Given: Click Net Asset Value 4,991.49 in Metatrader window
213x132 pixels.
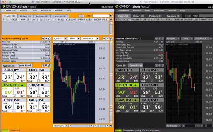Looking at the screenshot, I should tap(158, 50).
